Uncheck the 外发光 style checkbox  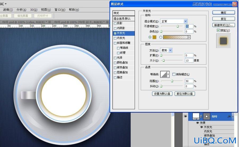(115, 33)
